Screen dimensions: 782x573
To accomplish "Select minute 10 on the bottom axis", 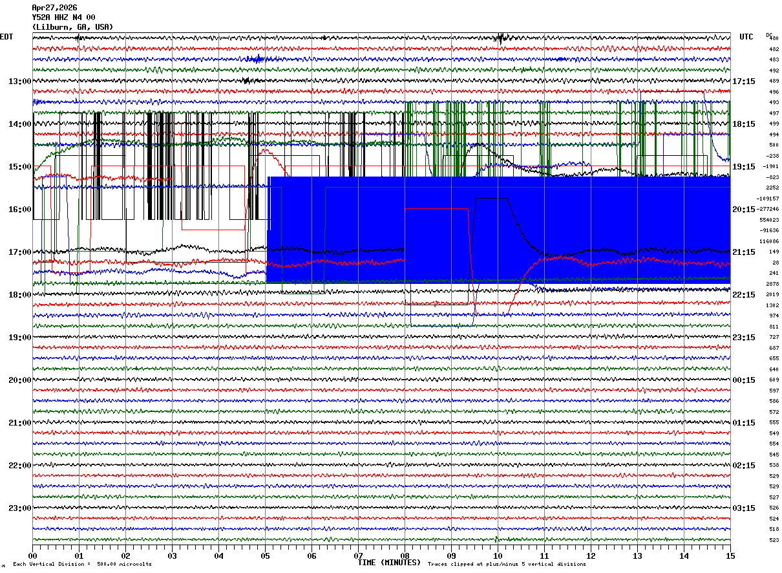I will [x=498, y=556].
